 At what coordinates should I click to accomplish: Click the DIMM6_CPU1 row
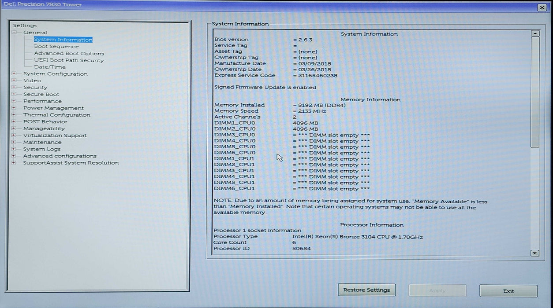pyautogui.click(x=292, y=188)
